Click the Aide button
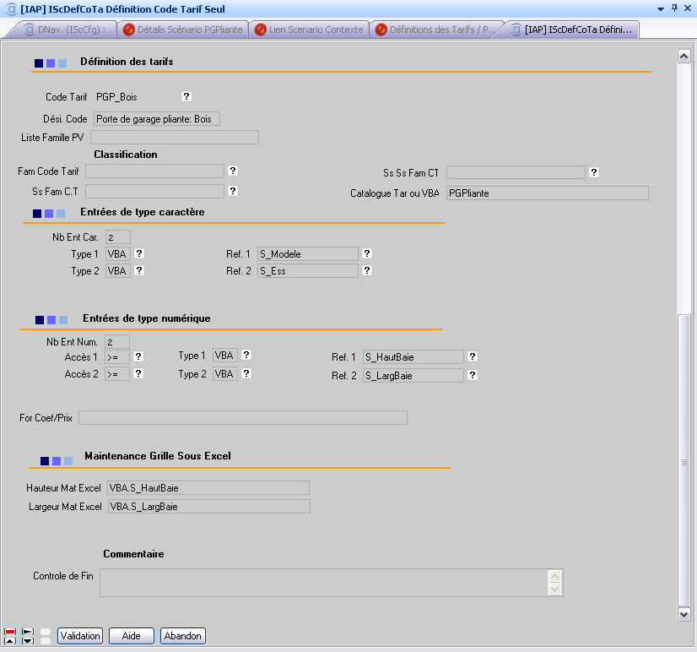 point(132,636)
